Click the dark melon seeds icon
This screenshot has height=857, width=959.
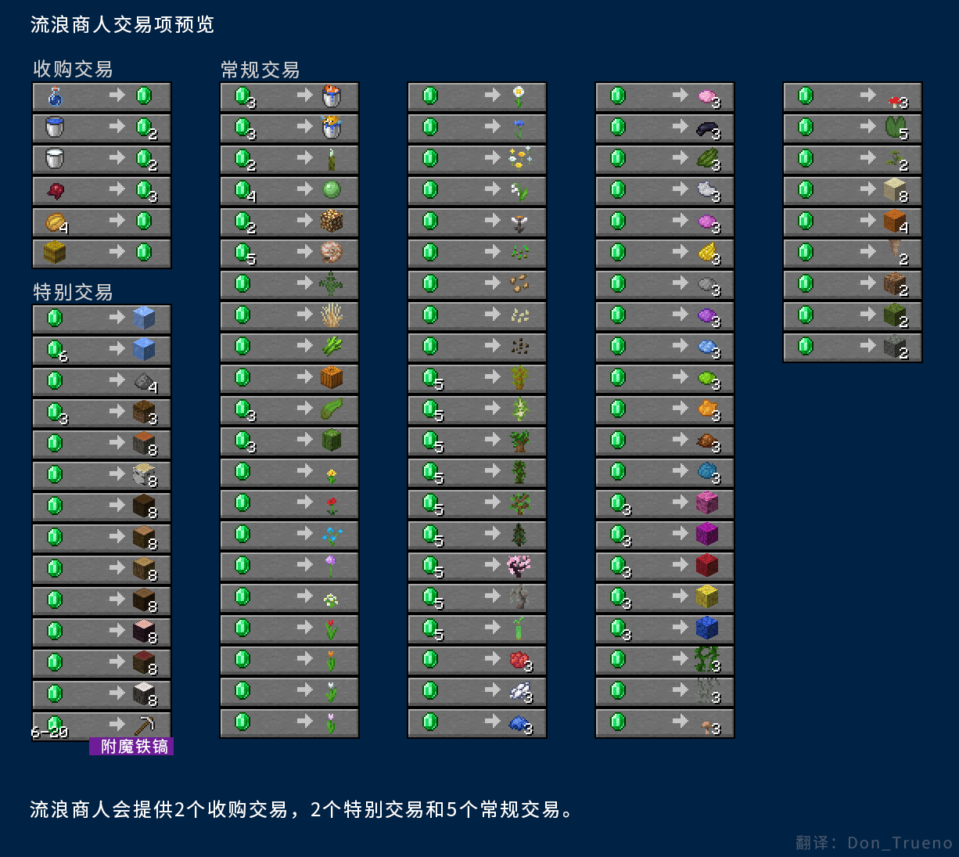[x=519, y=347]
